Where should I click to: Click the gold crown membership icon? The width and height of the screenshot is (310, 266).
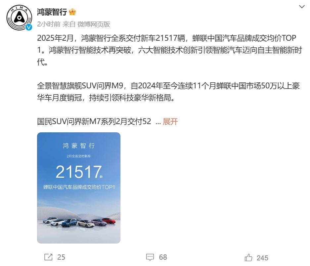(x=72, y=12)
